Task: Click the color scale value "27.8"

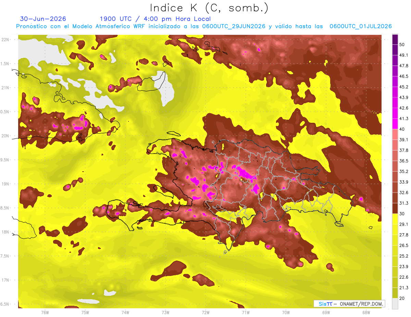Action: tap(403, 235)
